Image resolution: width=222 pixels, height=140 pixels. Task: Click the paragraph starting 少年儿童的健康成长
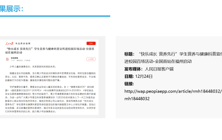(x=33, y=66)
